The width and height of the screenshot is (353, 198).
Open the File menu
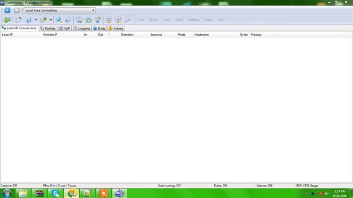pos(141,20)
